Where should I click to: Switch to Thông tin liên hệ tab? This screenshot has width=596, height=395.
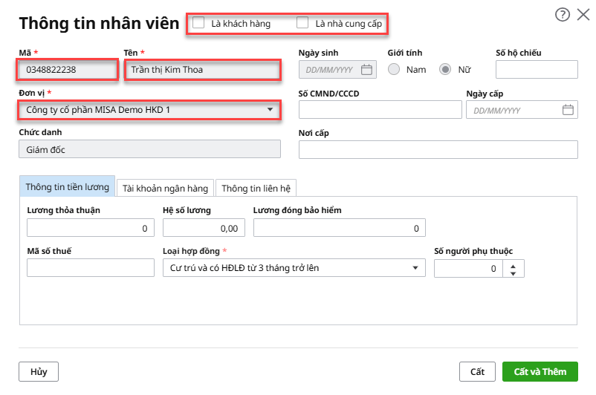click(x=256, y=188)
